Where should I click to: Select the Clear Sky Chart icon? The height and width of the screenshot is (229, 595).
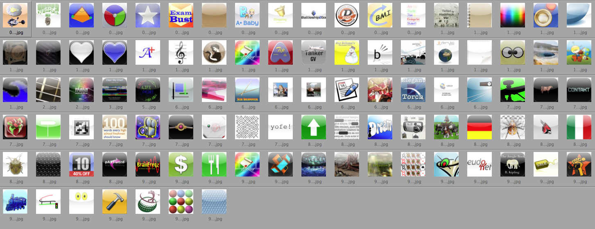pos(115,90)
